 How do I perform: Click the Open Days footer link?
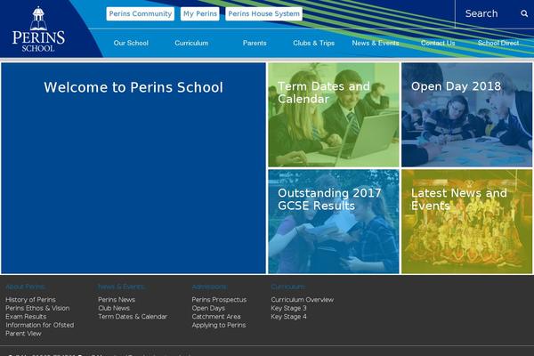(208, 308)
